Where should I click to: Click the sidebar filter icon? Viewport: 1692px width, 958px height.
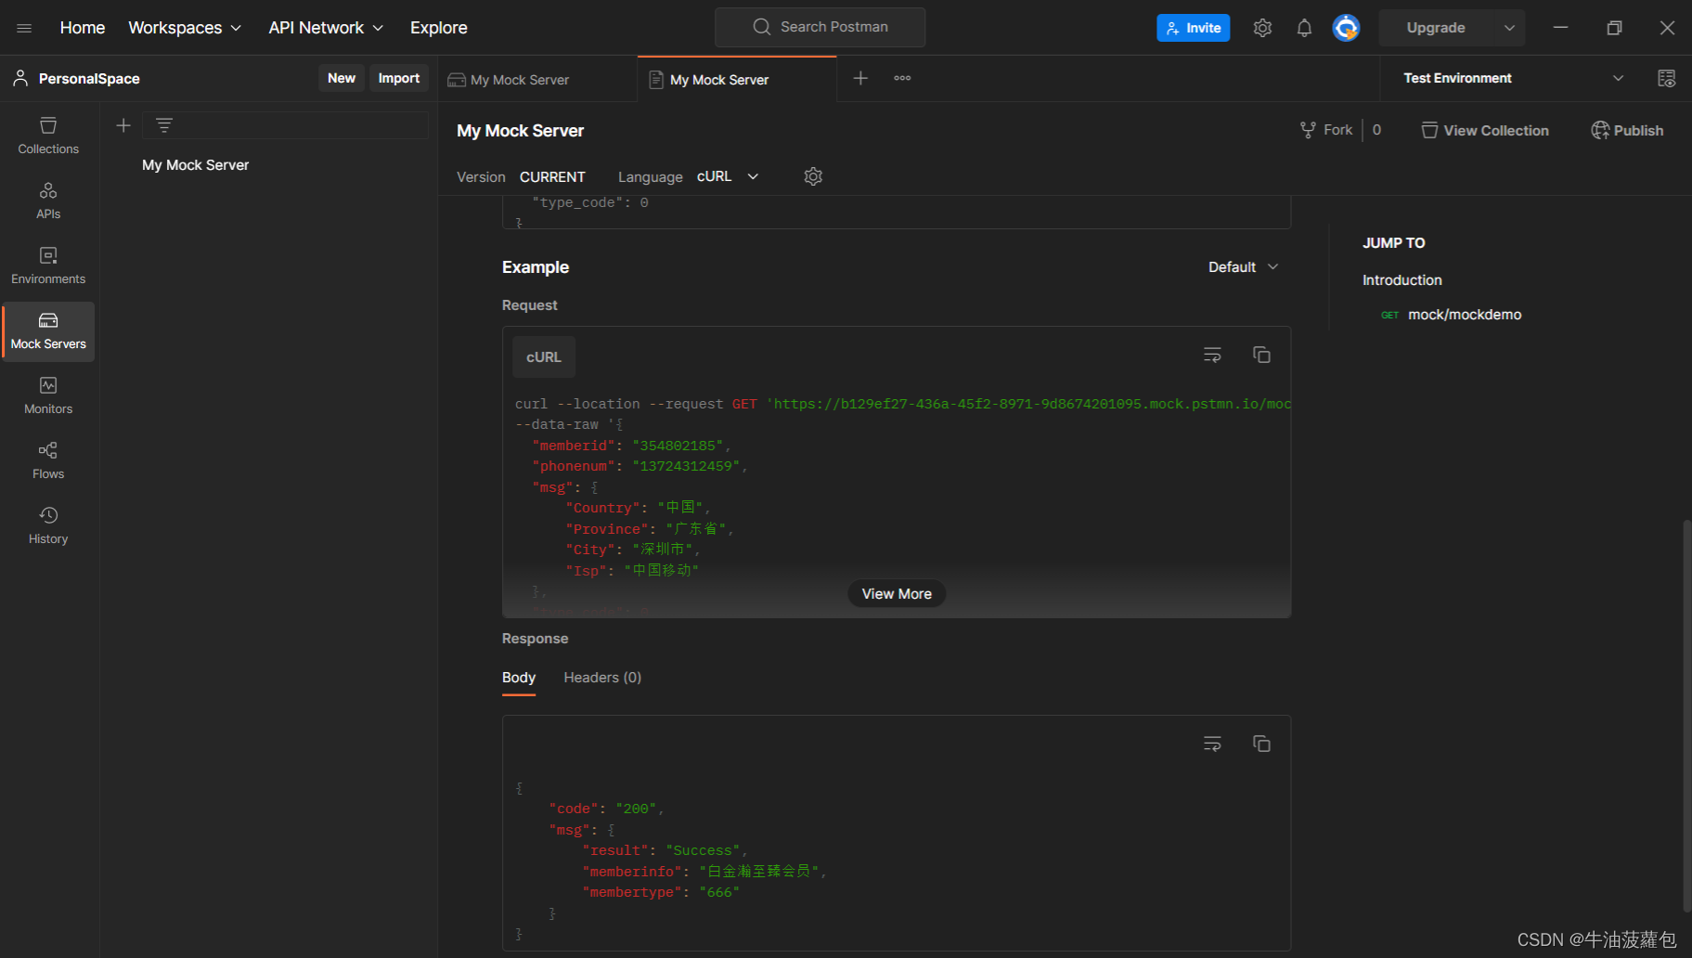tap(164, 125)
